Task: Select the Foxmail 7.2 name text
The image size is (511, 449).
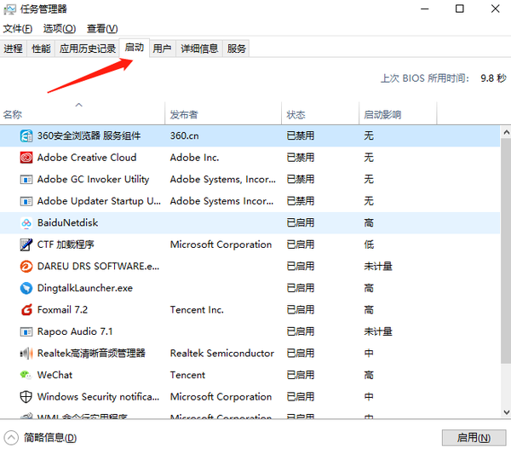Action: (x=62, y=310)
